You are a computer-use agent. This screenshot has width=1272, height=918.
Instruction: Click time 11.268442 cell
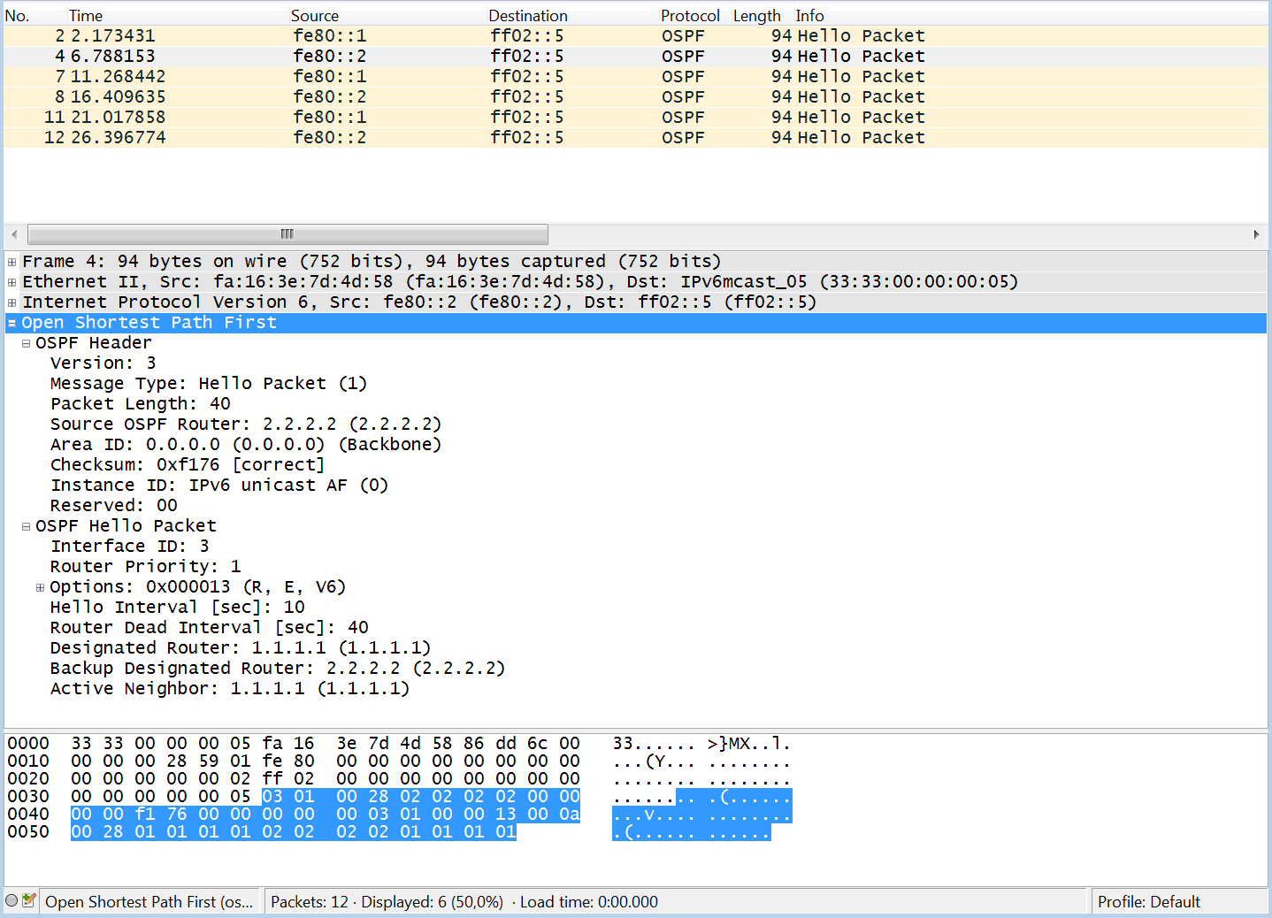(119, 76)
